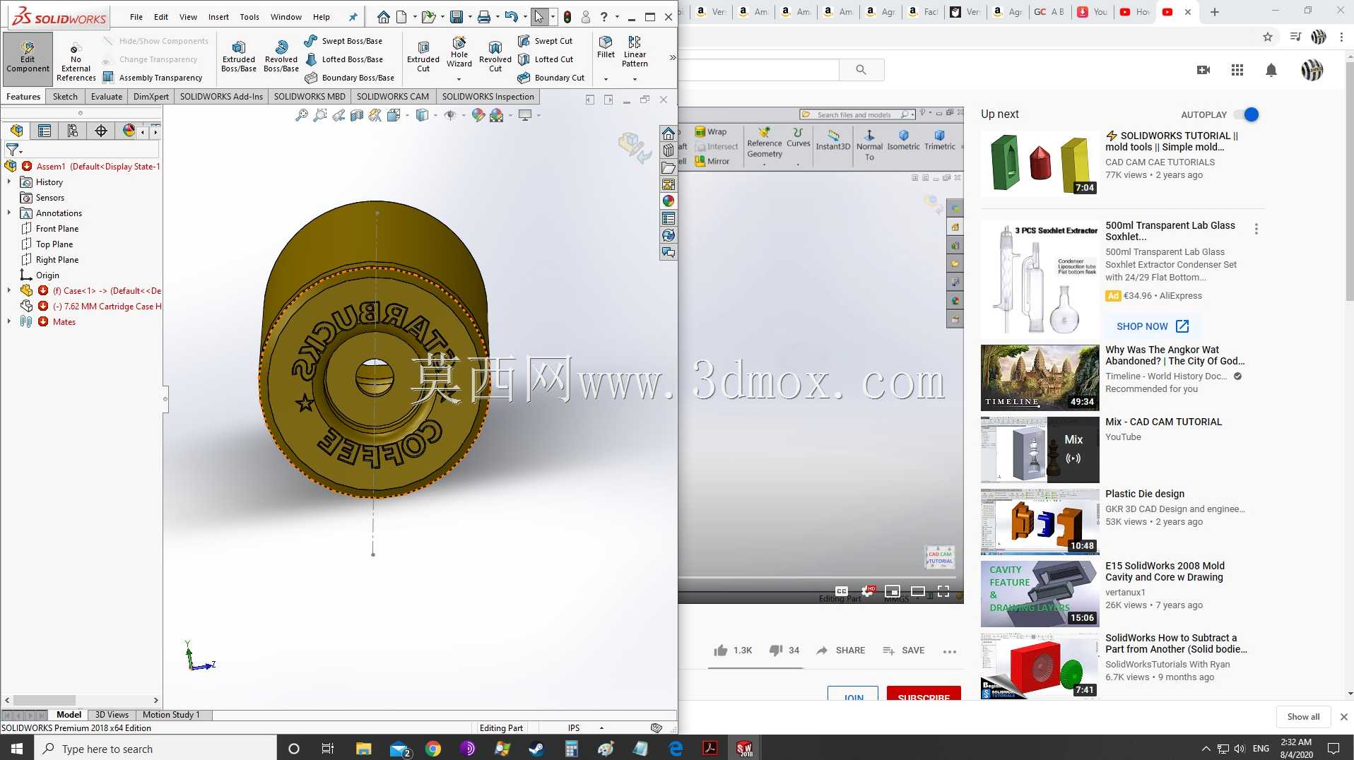Open the Design Library task pane icon

pos(669,150)
